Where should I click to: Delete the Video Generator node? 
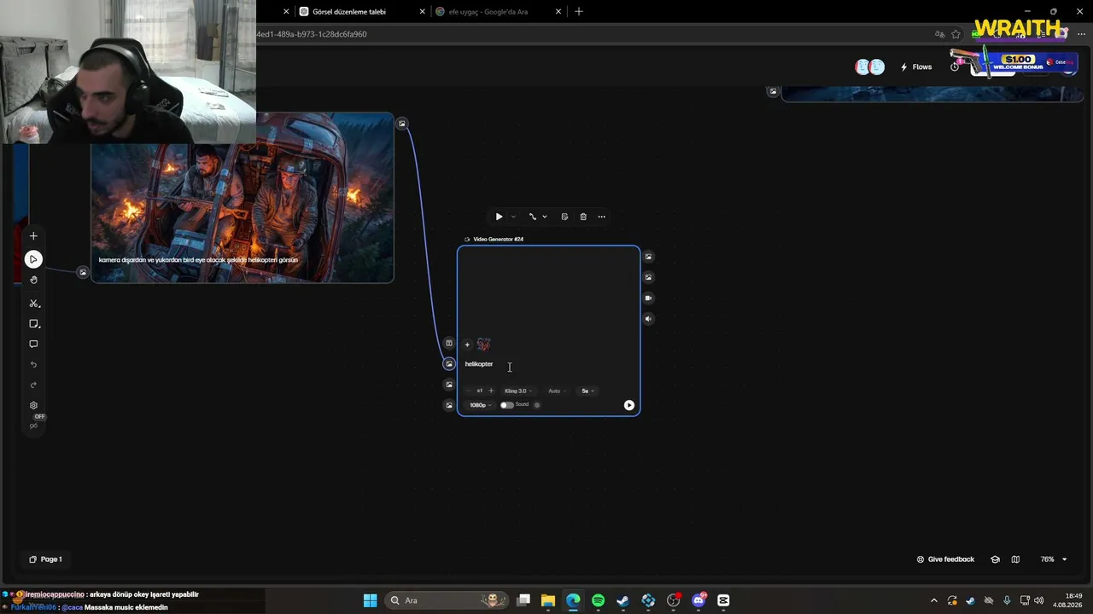coord(583,217)
